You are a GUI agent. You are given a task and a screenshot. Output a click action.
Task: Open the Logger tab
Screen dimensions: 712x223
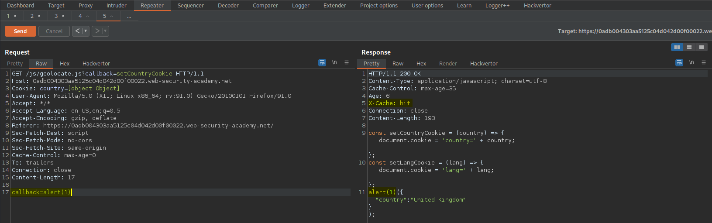[x=301, y=5]
